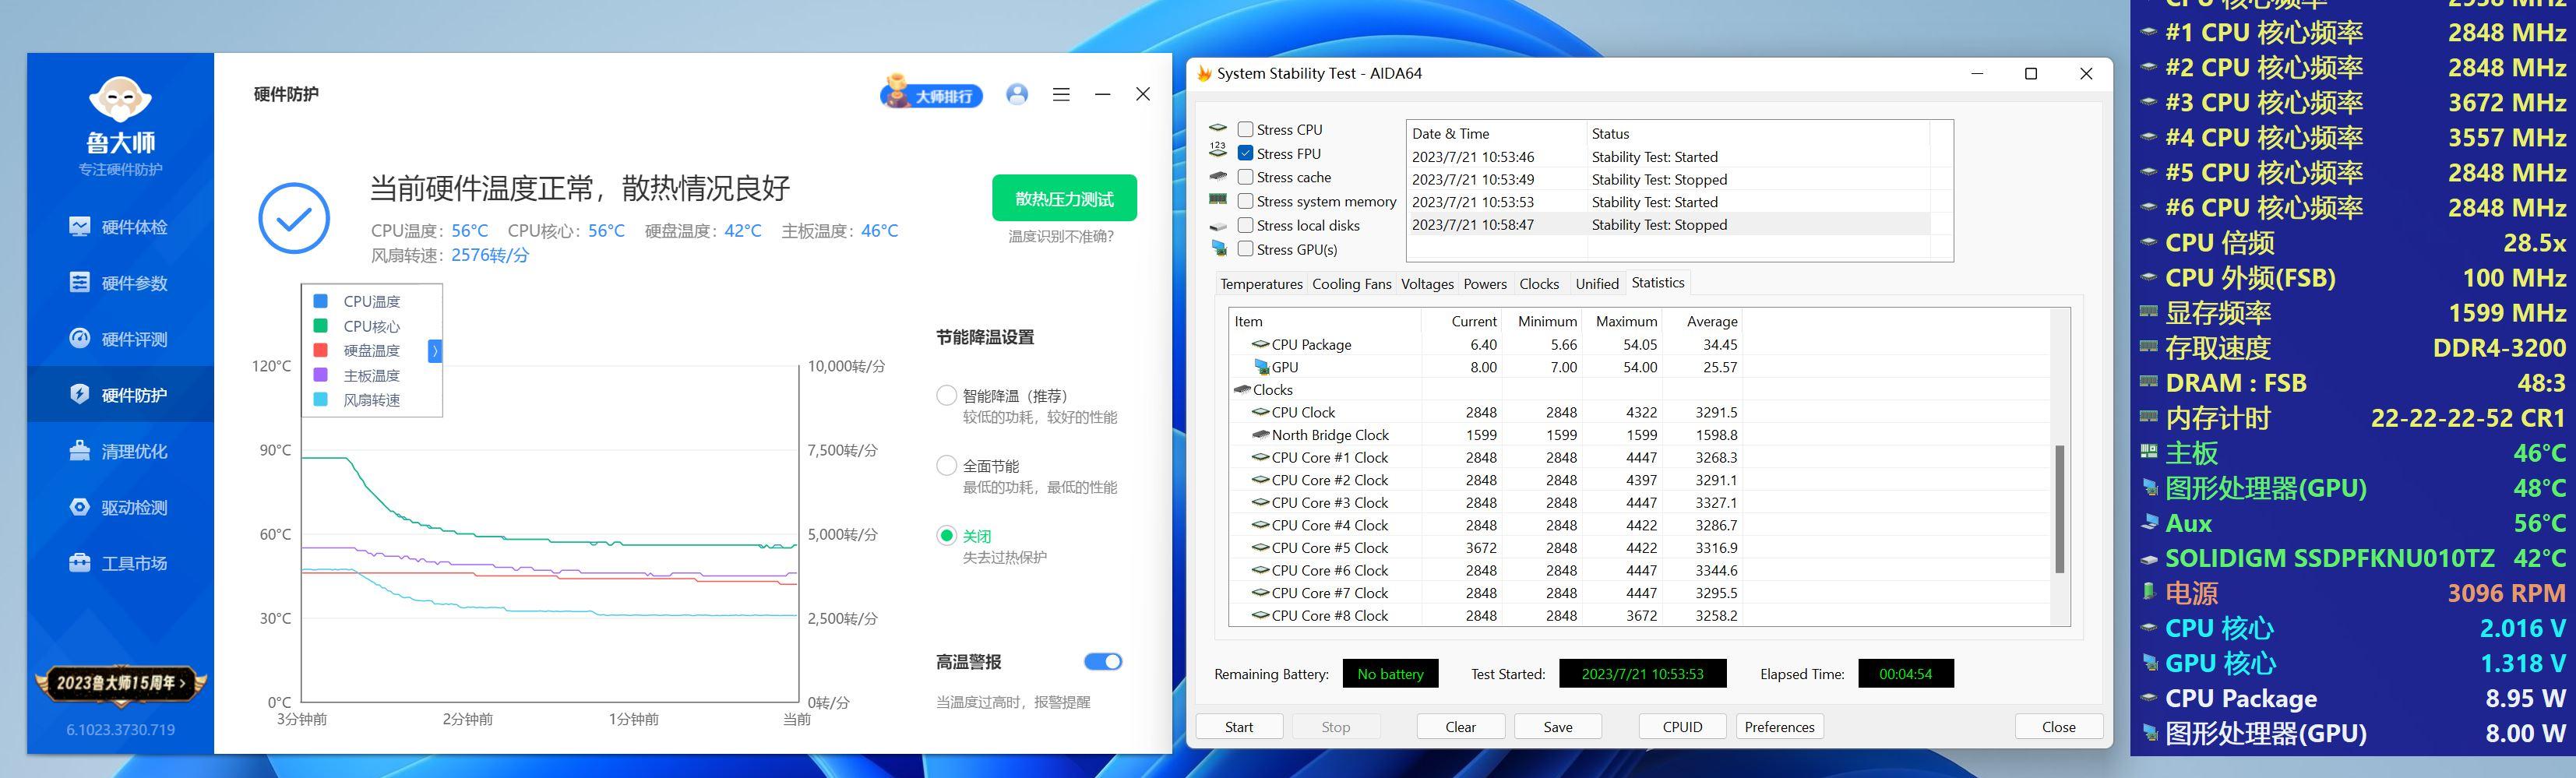The image size is (2576, 778).
Task: Open 温度识别不准确? link
Action: point(1060,236)
